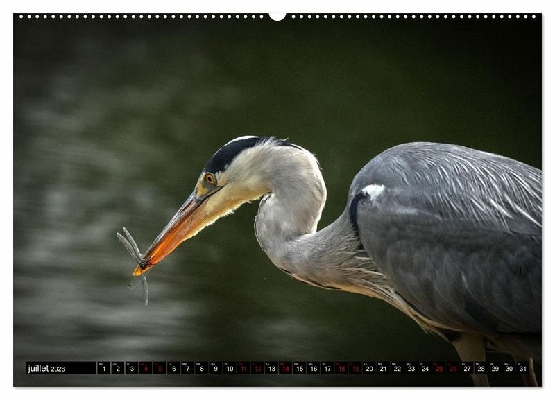Click the calendar's center hanging hole

coord(277,16)
